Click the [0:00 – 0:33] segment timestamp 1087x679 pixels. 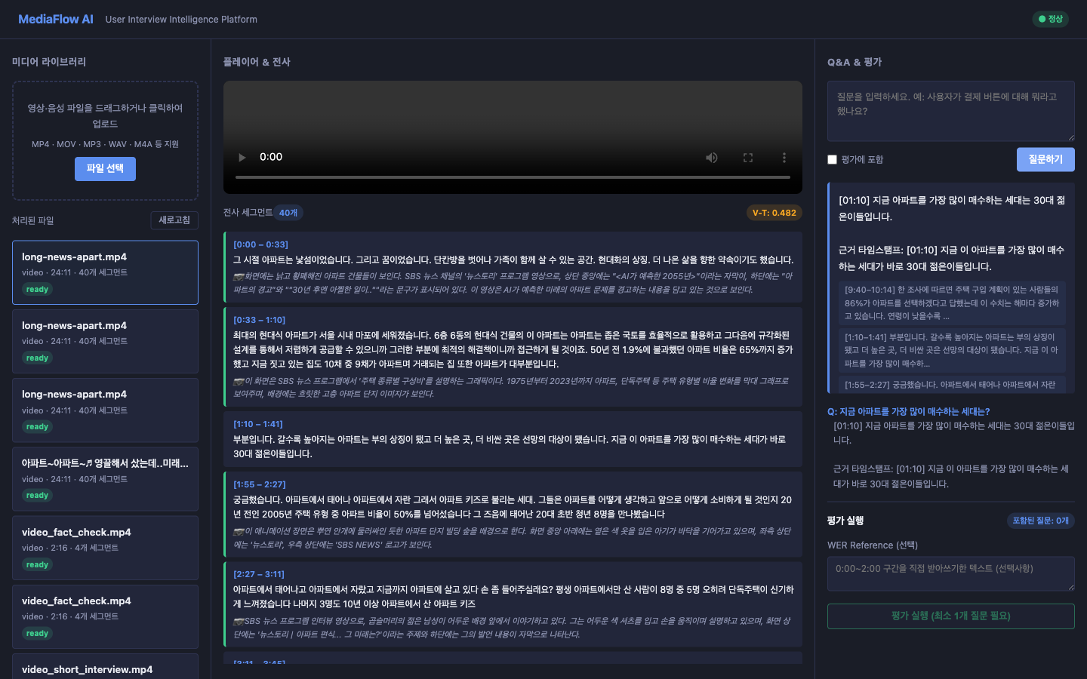(260, 244)
